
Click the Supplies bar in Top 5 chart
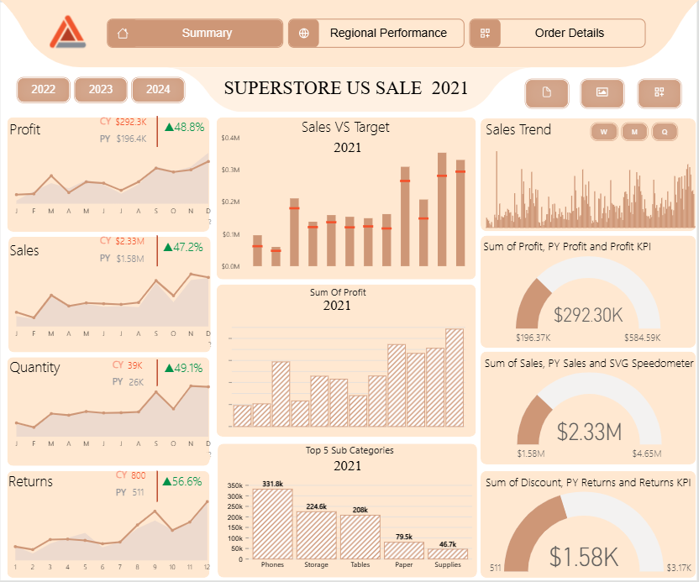coord(448,554)
